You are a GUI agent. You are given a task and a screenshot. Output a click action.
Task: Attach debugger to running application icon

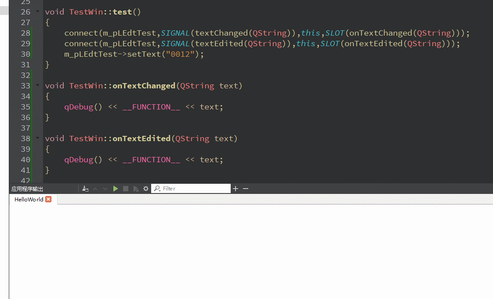coord(136,189)
